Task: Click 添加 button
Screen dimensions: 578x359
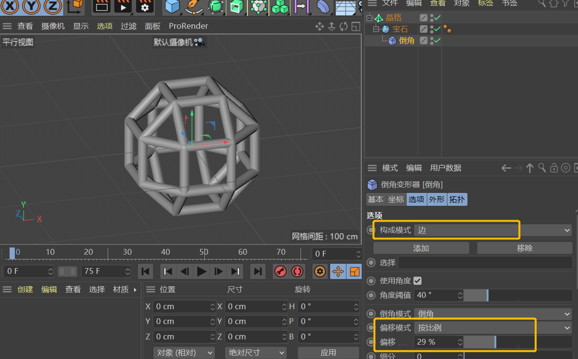Action: (x=421, y=248)
